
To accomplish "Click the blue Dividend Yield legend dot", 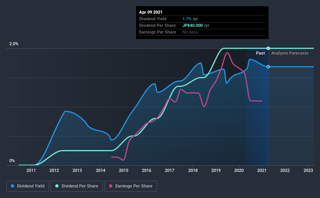I will 13,186.
